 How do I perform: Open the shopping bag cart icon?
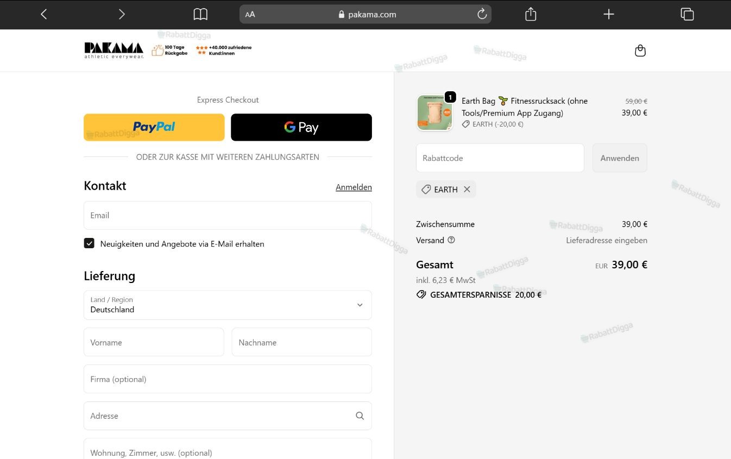[640, 51]
